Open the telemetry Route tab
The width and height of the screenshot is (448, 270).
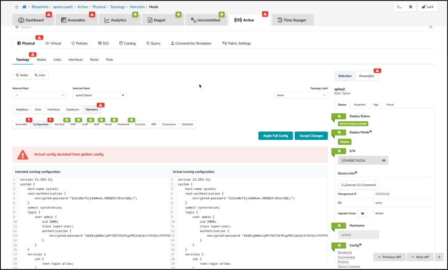tap(108, 124)
